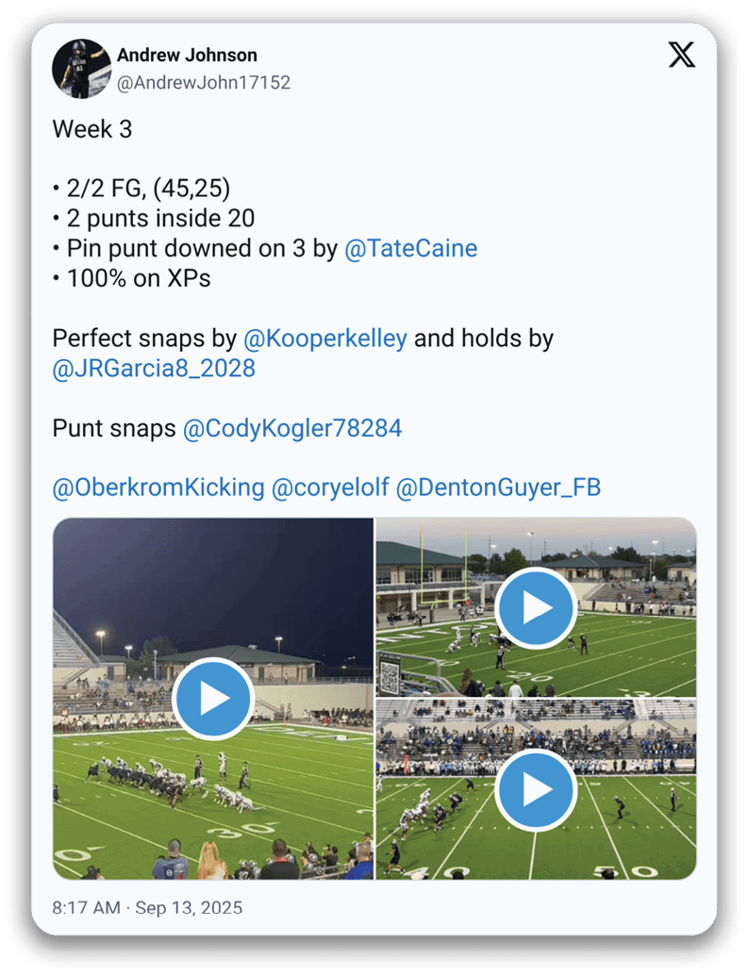The image size is (748, 975).
Task: Play the bottom-right punt video
Action: click(536, 789)
